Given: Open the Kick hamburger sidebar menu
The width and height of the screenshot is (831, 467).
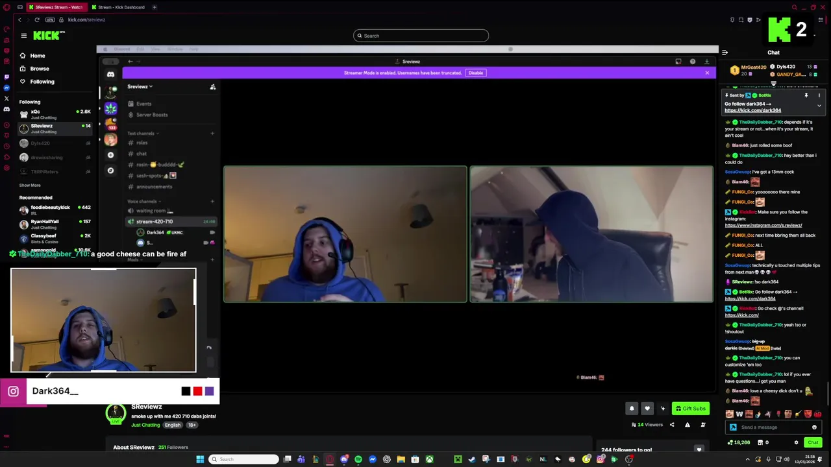Looking at the screenshot, I should click(x=23, y=36).
